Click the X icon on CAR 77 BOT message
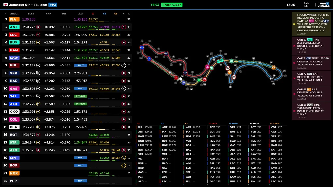The height and width of the screenshot is (187, 333). (x=294, y=78)
